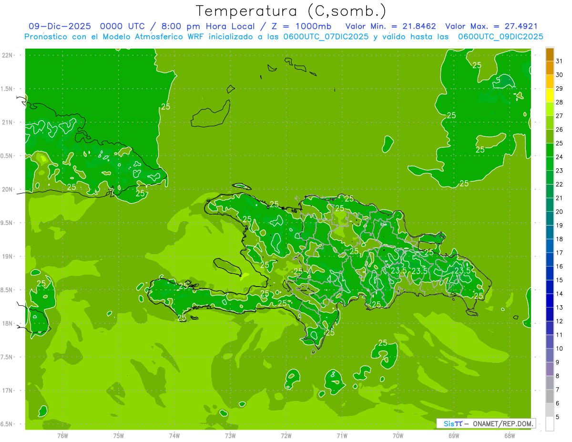572x442 pixels.
Task: Click the "18N" latitude axis label
Action: 7,324
